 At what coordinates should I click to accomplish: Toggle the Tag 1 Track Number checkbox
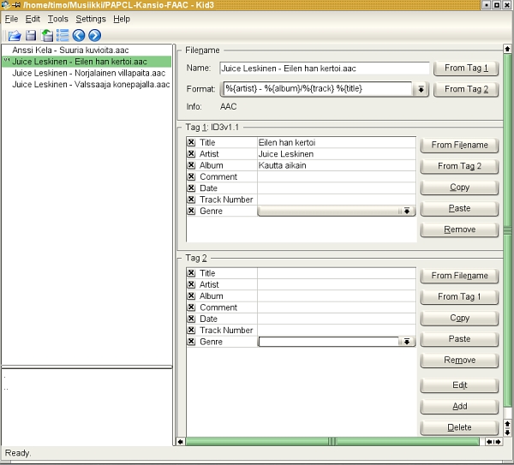click(191, 200)
